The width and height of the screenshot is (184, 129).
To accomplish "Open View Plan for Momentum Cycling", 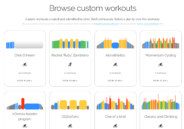I will (161, 81).
